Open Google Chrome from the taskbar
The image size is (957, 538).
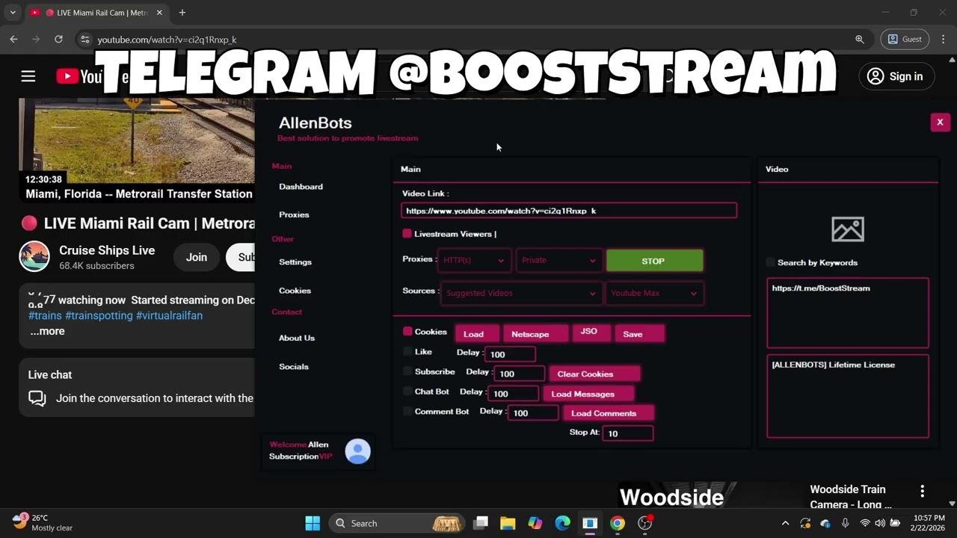click(618, 523)
